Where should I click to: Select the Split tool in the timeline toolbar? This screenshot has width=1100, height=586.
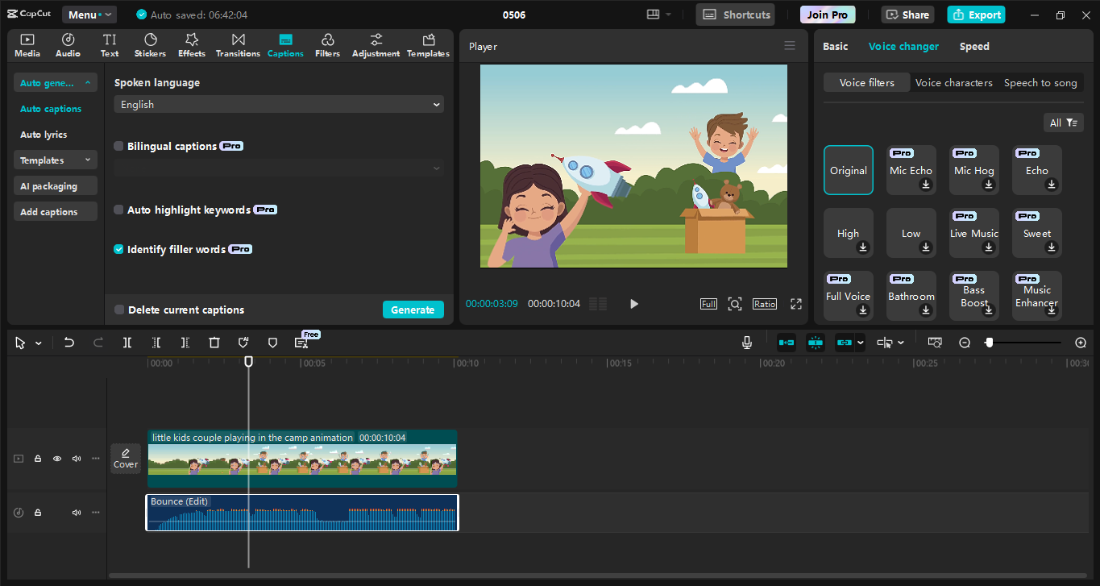pyautogui.click(x=127, y=343)
